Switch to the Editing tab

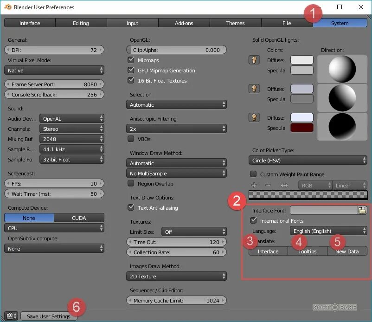81,23
